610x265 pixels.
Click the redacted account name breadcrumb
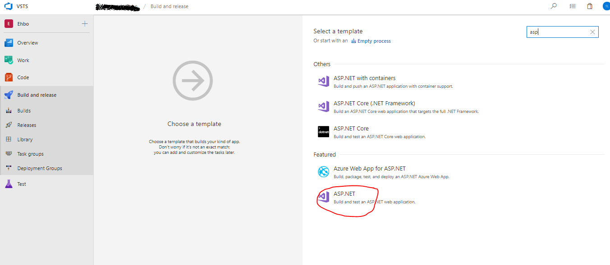point(118,7)
